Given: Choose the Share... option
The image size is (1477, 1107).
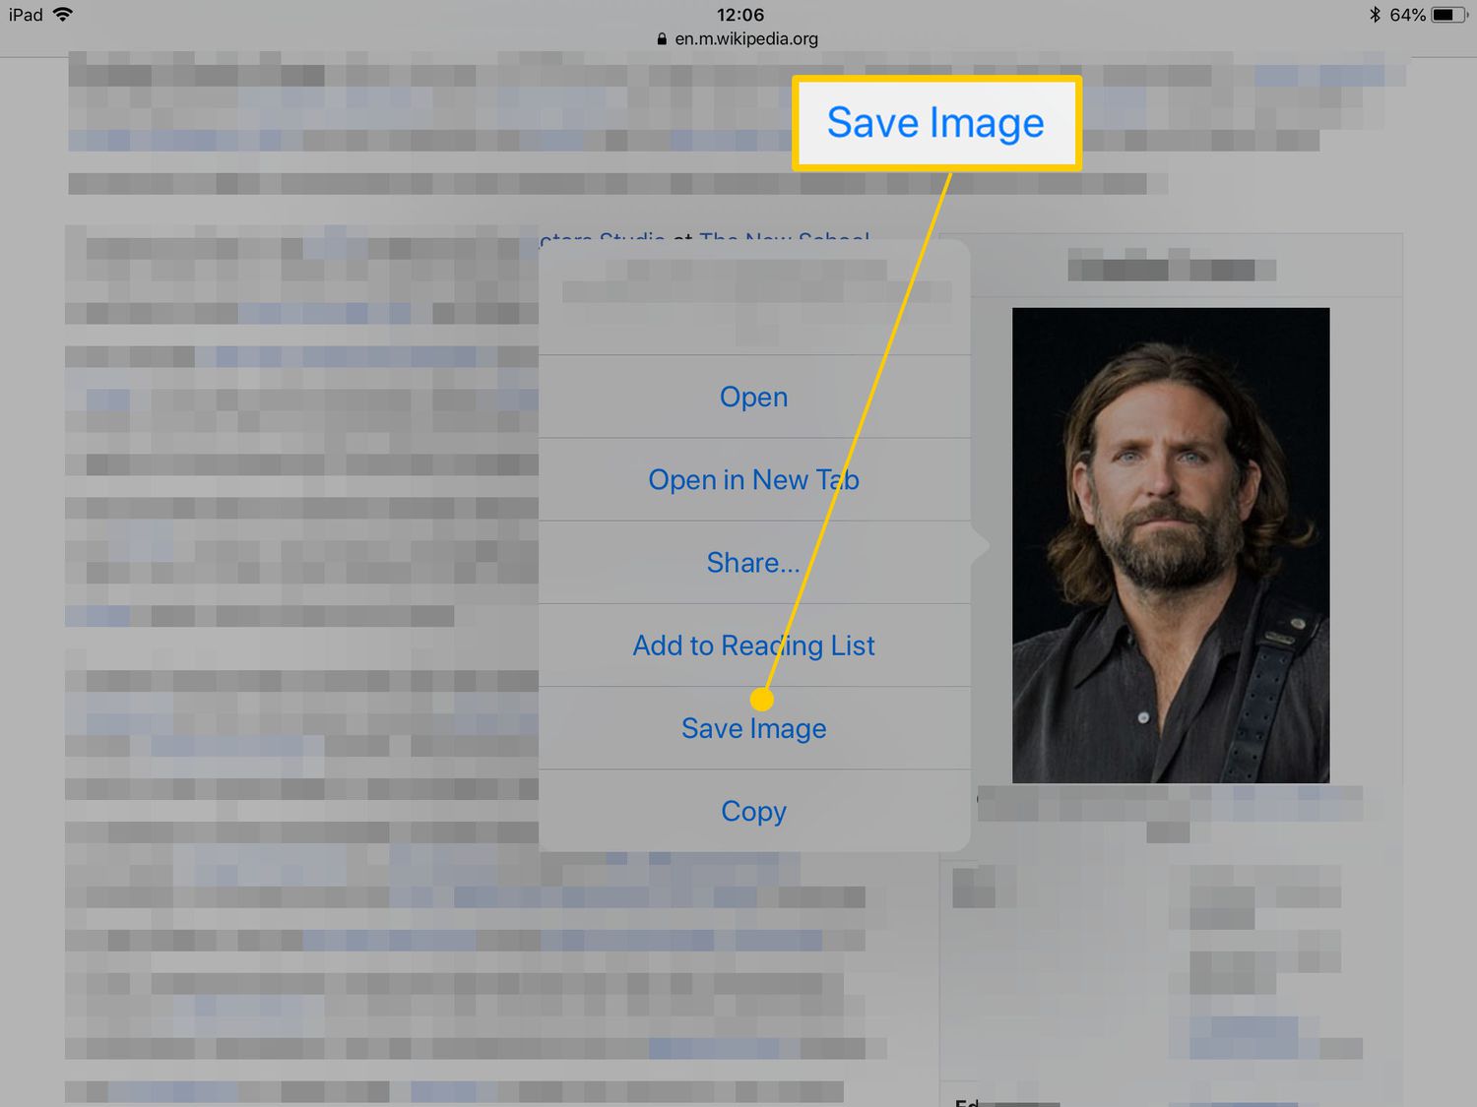Looking at the screenshot, I should pyautogui.click(x=754, y=562).
